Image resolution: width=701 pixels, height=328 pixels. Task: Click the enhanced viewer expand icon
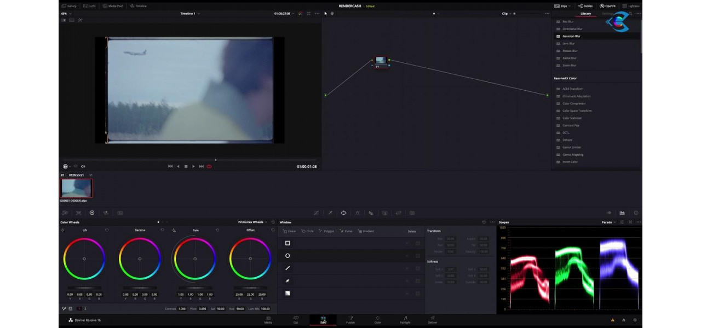308,13
